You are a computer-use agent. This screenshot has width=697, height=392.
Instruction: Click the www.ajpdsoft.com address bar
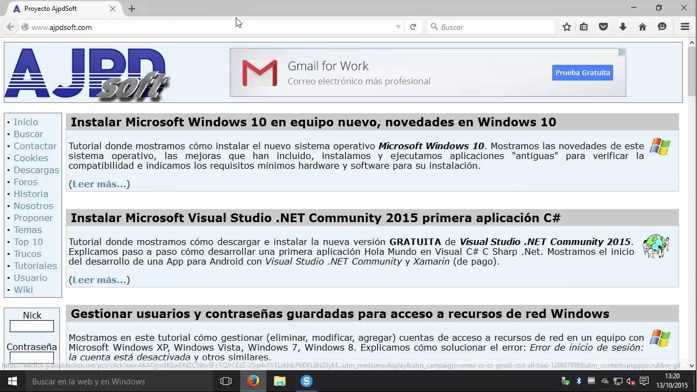pyautogui.click(x=212, y=27)
